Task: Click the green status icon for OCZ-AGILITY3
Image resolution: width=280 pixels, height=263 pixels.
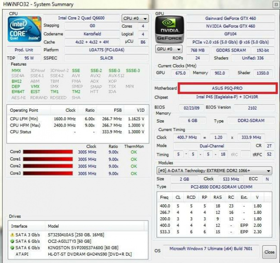Action: coord(12,241)
